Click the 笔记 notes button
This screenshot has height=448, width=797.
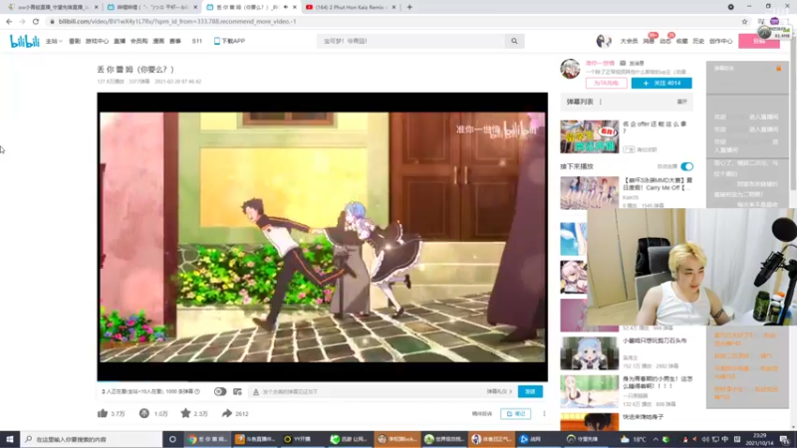(x=515, y=413)
